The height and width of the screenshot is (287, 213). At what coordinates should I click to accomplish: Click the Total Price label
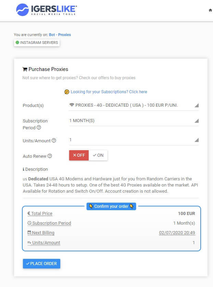coord(42,214)
